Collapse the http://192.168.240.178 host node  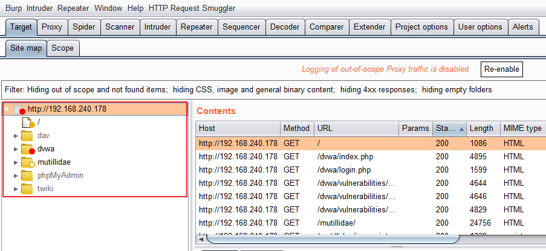(x=6, y=109)
